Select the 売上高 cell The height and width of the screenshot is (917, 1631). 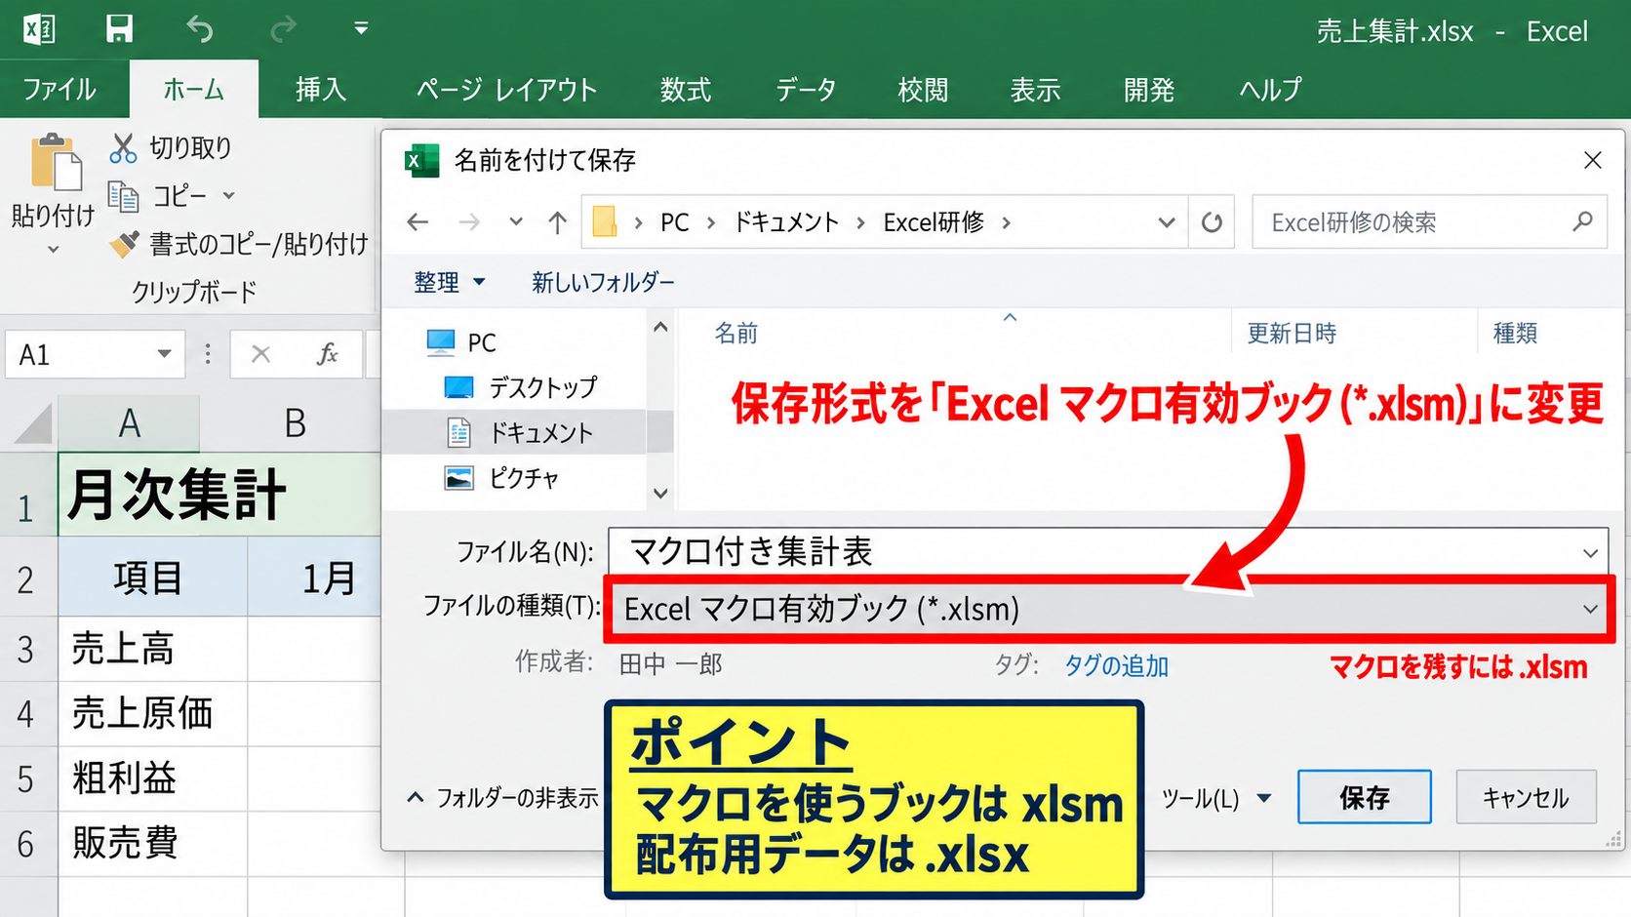(153, 649)
